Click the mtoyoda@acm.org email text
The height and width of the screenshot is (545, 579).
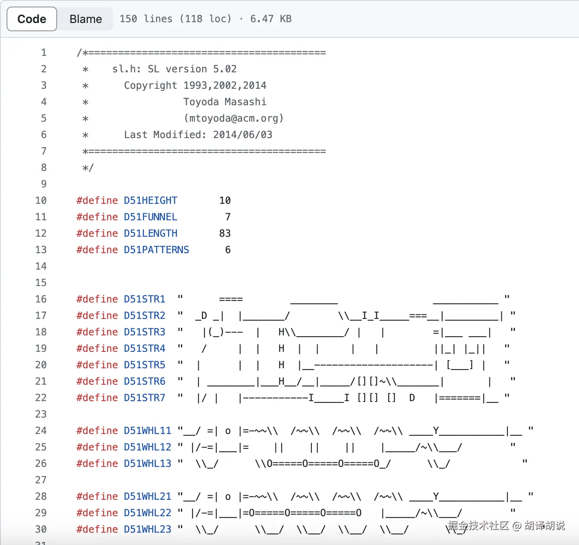[234, 118]
